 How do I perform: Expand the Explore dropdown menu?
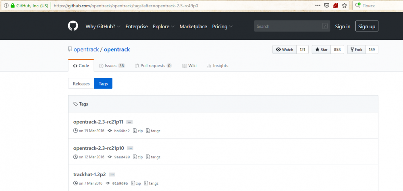pyautogui.click(x=164, y=27)
